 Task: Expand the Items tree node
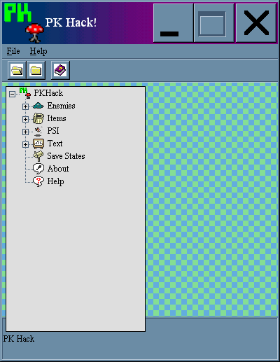[x=25, y=119]
